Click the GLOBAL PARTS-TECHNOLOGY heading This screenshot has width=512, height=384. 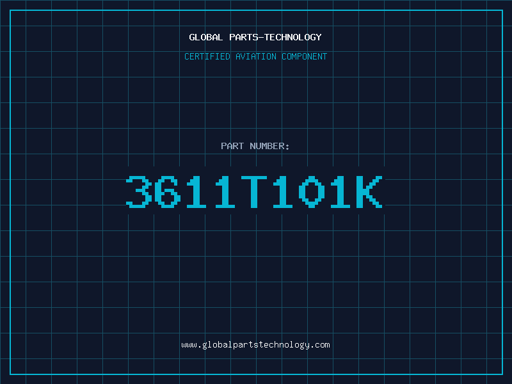[x=255, y=37]
